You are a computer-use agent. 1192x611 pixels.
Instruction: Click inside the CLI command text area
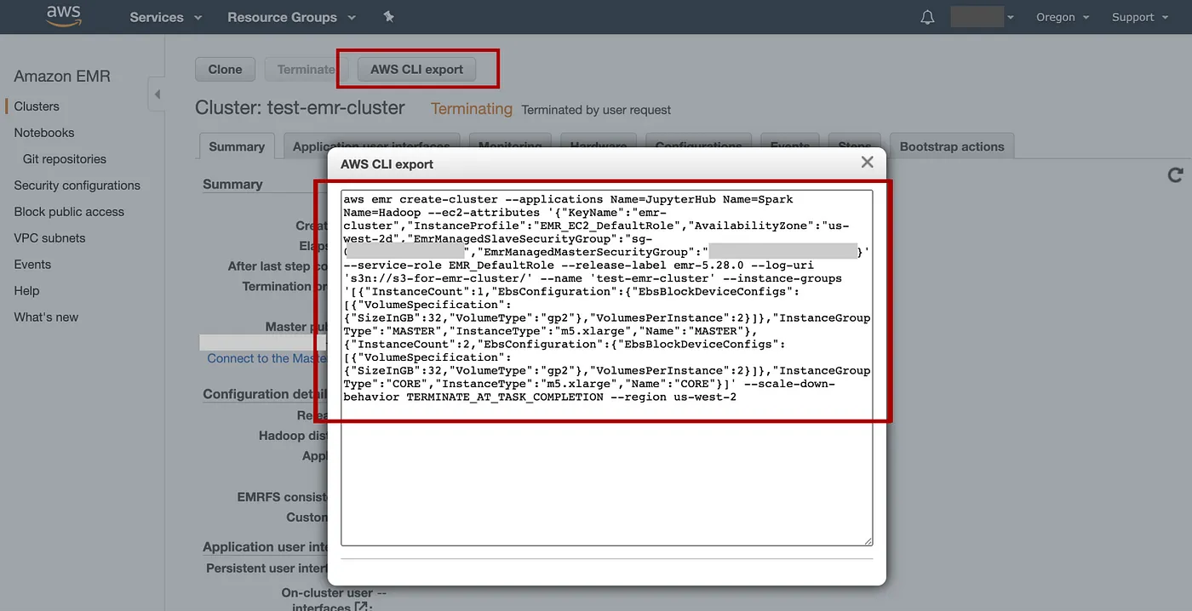pos(606,368)
